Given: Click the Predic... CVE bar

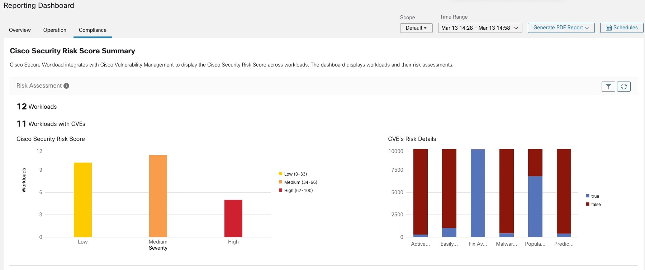Looking at the screenshot, I should (564, 193).
